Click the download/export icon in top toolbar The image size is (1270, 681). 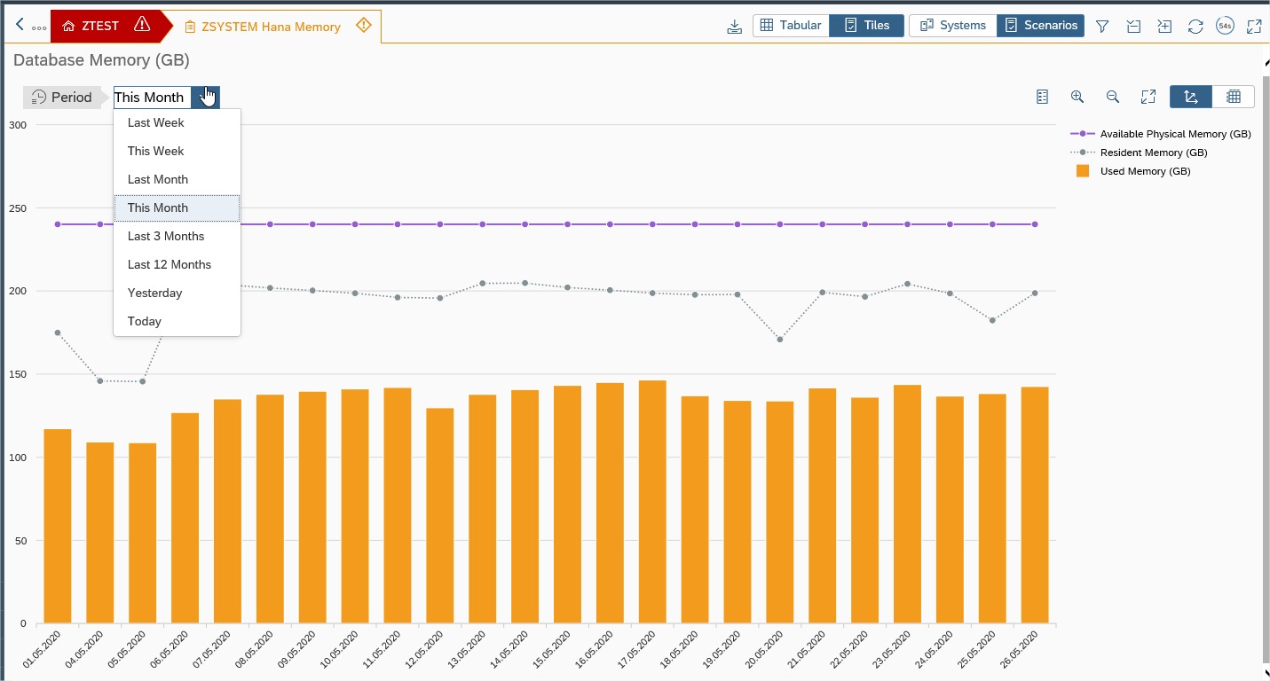click(x=734, y=27)
